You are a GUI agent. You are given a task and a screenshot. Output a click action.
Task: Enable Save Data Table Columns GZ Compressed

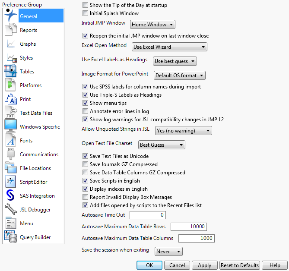coord(85,173)
